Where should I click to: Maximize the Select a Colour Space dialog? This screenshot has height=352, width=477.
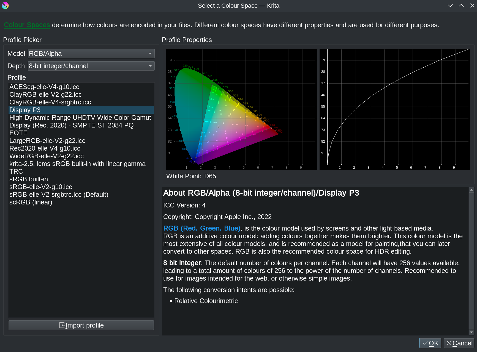coord(461,5)
